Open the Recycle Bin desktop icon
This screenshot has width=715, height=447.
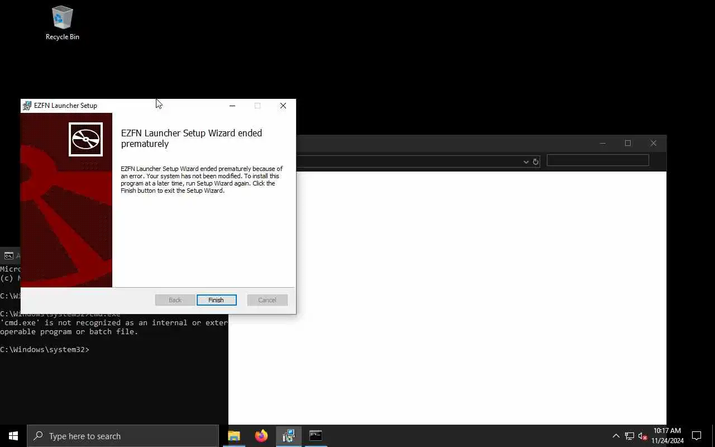[x=62, y=23]
